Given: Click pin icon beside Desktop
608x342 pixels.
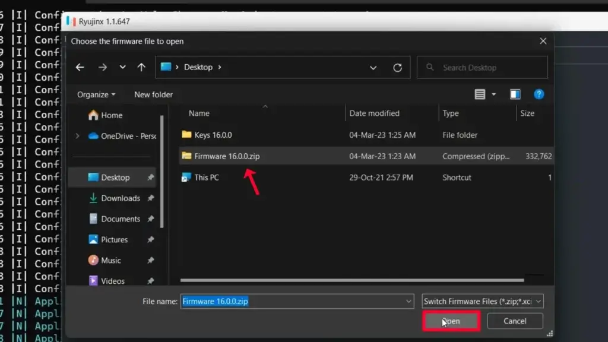Looking at the screenshot, I should tap(150, 177).
